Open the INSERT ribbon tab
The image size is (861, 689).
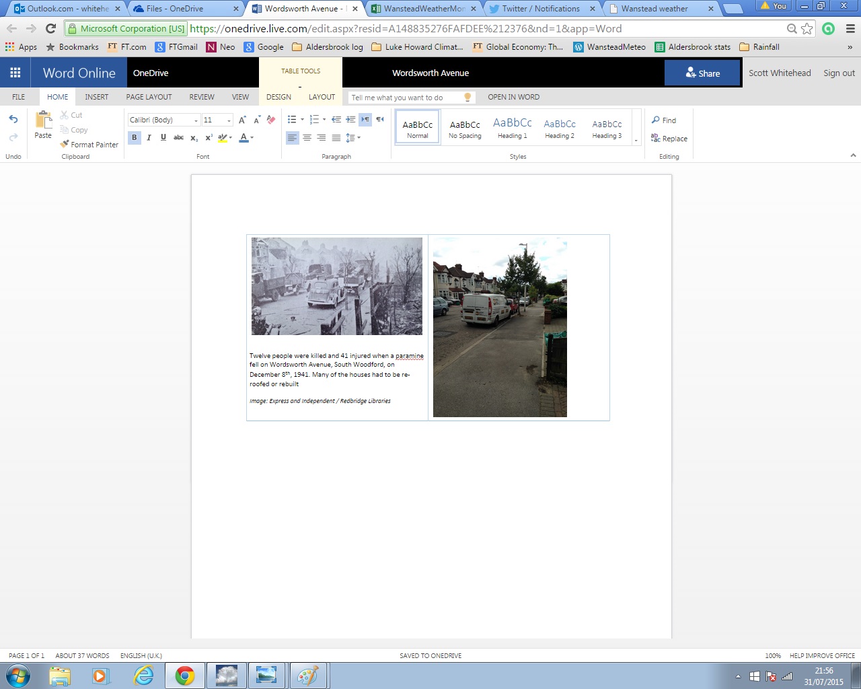tap(96, 97)
